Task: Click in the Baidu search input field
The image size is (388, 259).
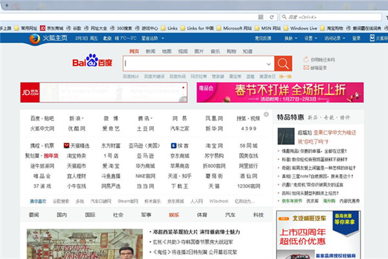Action: coord(197,63)
